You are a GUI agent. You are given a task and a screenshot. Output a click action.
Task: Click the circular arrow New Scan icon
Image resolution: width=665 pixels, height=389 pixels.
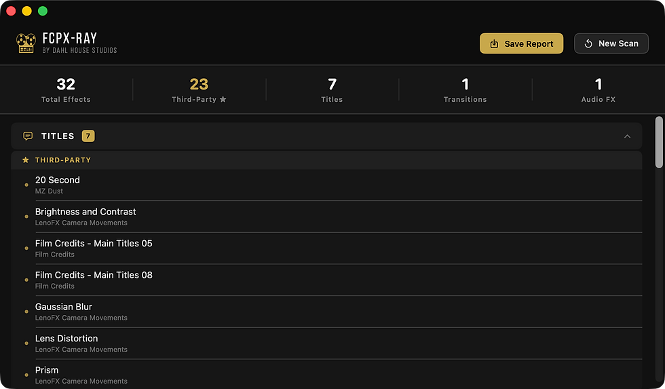point(588,43)
